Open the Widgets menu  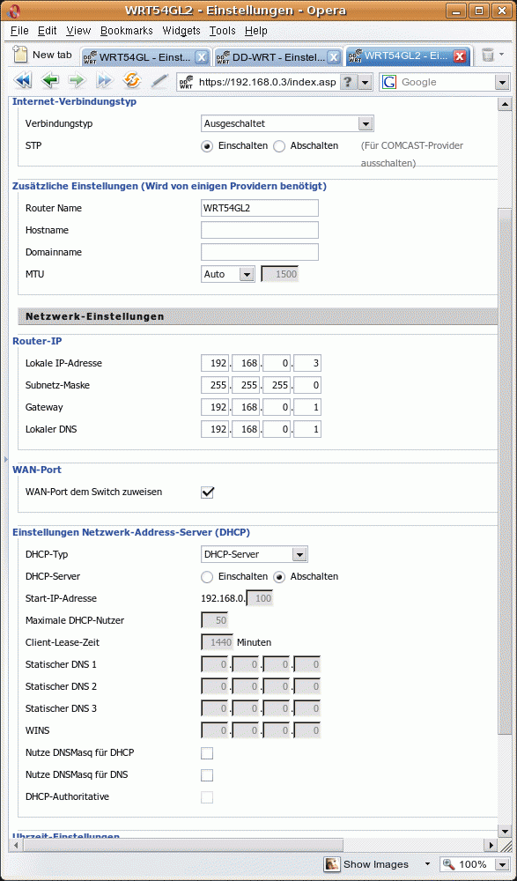click(x=181, y=31)
